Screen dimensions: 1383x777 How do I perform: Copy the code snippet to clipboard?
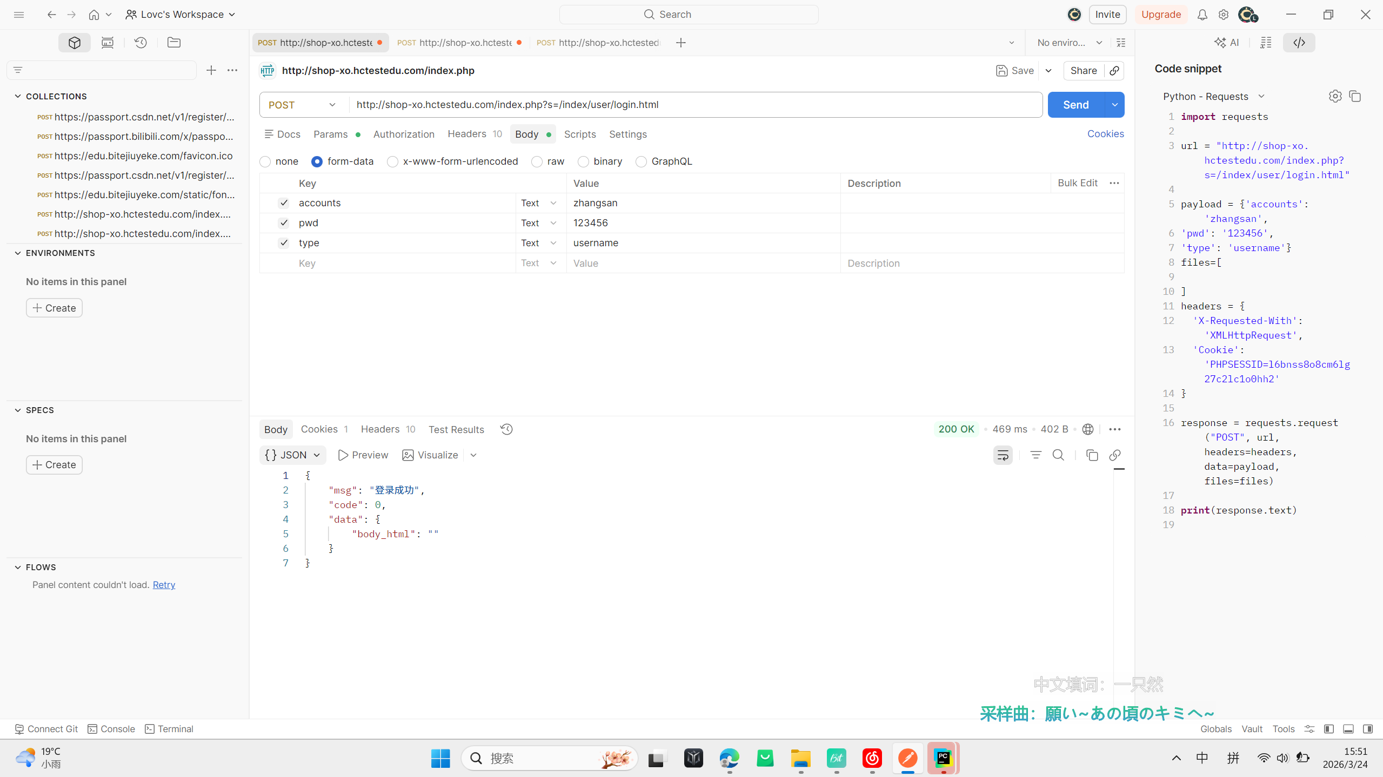click(1355, 96)
